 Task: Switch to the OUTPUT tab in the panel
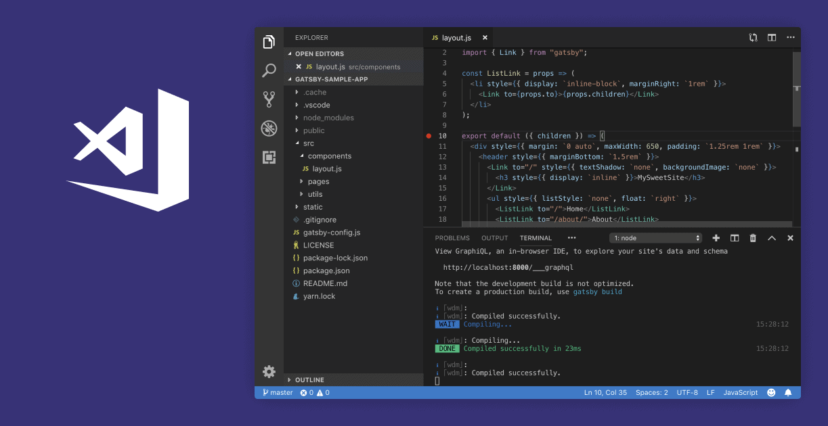(494, 237)
